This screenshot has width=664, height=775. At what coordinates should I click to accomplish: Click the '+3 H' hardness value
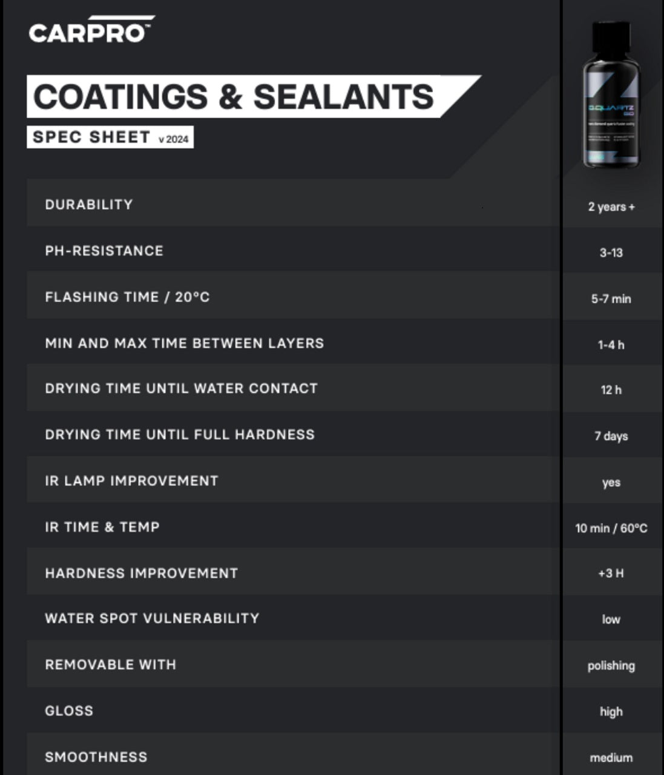611,573
